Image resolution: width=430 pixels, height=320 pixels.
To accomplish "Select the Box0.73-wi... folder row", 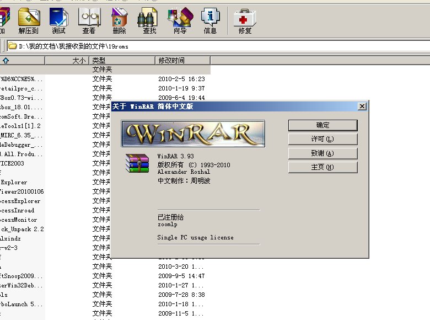I will 105,98.
